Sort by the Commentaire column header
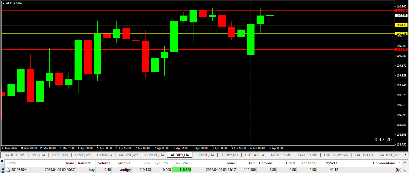The image size is (409, 173). click(371, 163)
